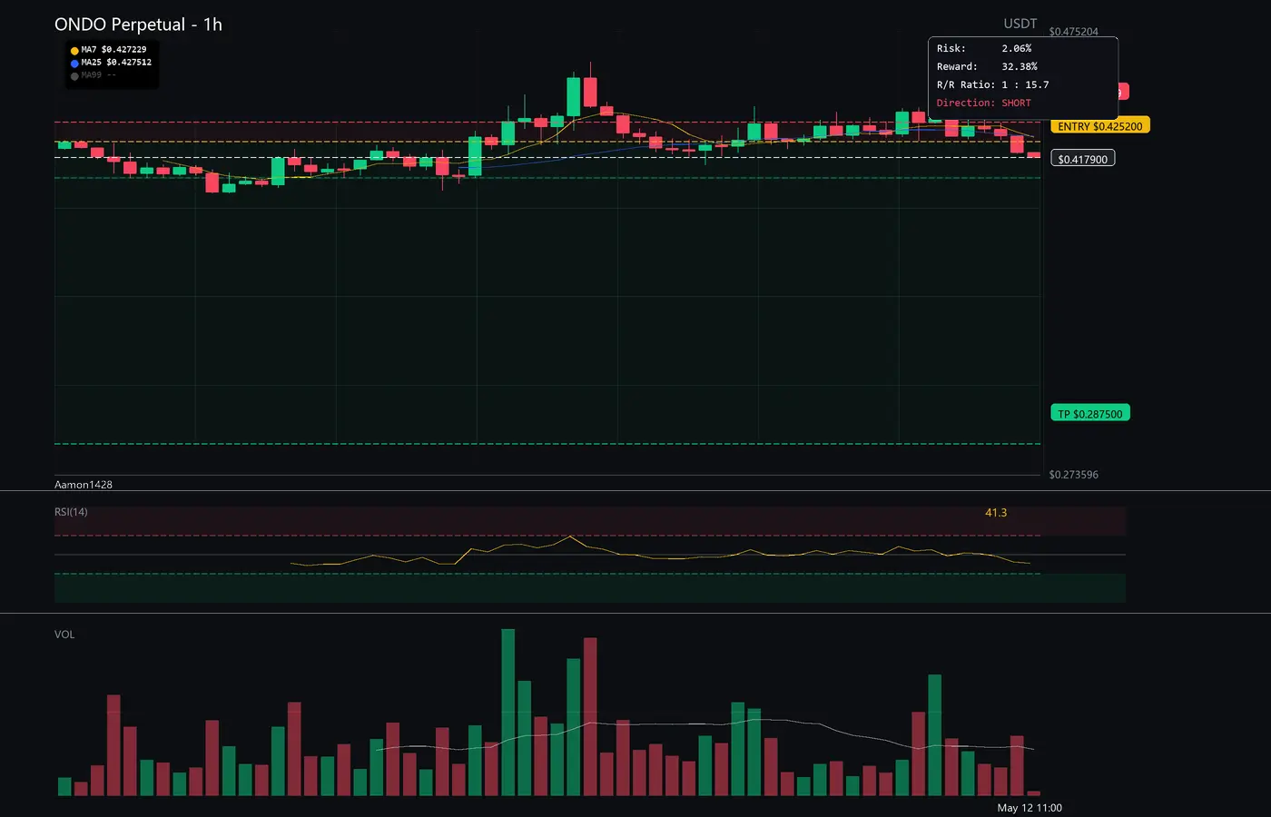Click the tallest red volume bar
The height and width of the screenshot is (817, 1271).
coord(590,717)
